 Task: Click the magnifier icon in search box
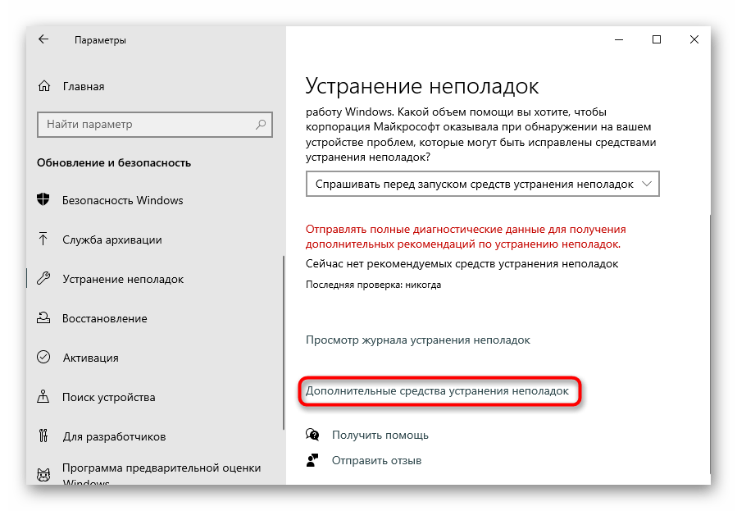[261, 124]
